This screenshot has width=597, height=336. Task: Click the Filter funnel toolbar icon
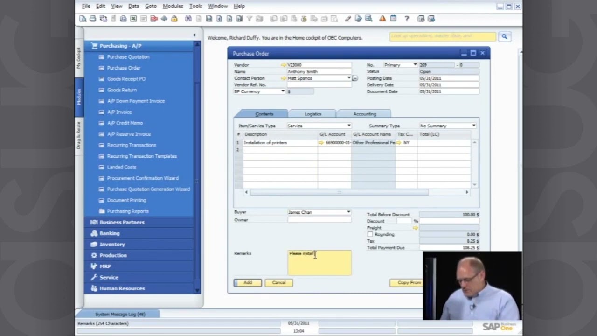click(250, 19)
